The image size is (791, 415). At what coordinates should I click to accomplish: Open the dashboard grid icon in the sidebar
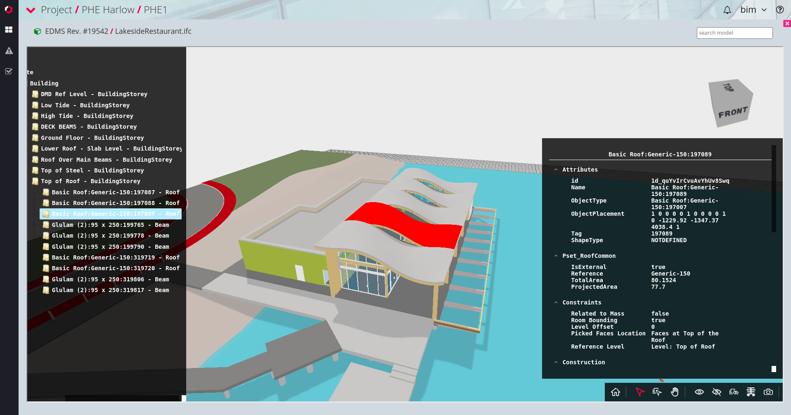click(9, 30)
